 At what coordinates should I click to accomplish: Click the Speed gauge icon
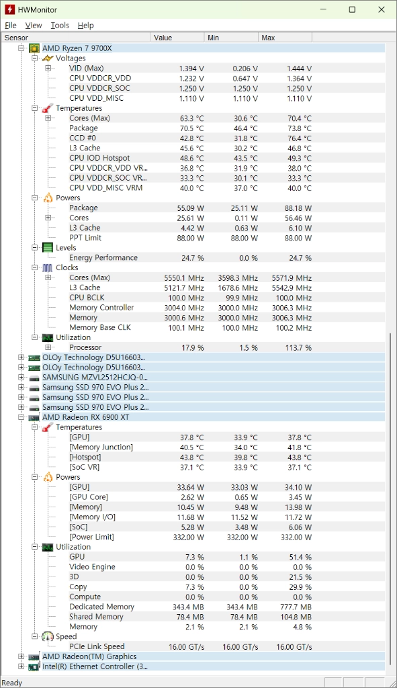[x=48, y=637]
